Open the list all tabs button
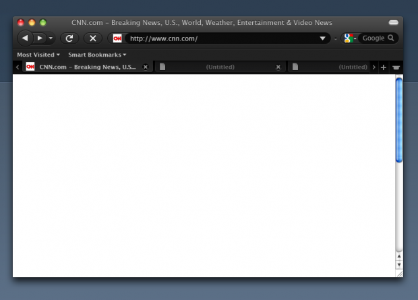Image resolution: width=418 pixels, height=300 pixels. coord(396,67)
